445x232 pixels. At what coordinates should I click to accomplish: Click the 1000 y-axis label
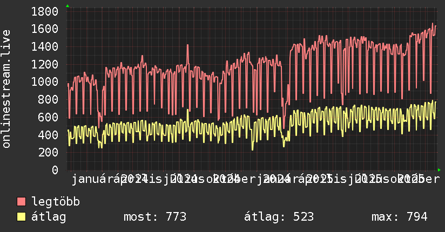click(x=45, y=82)
